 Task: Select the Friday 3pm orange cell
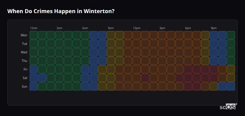162,69
